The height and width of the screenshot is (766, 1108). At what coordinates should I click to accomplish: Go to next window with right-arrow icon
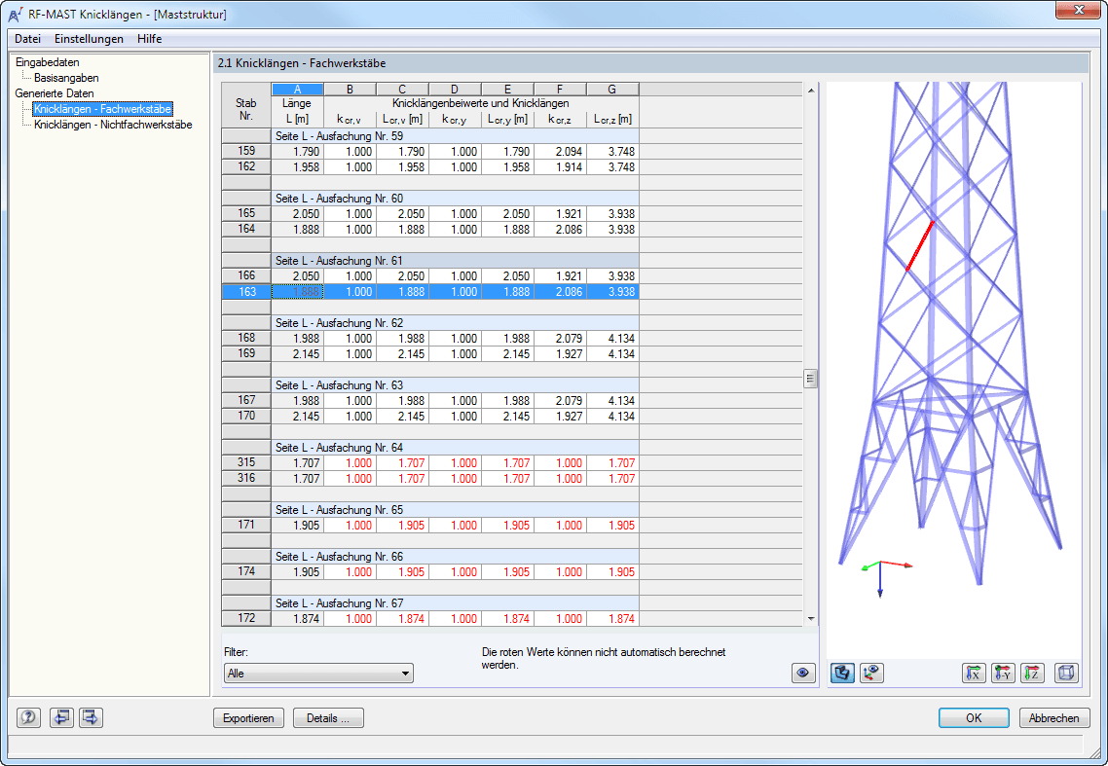click(x=91, y=717)
